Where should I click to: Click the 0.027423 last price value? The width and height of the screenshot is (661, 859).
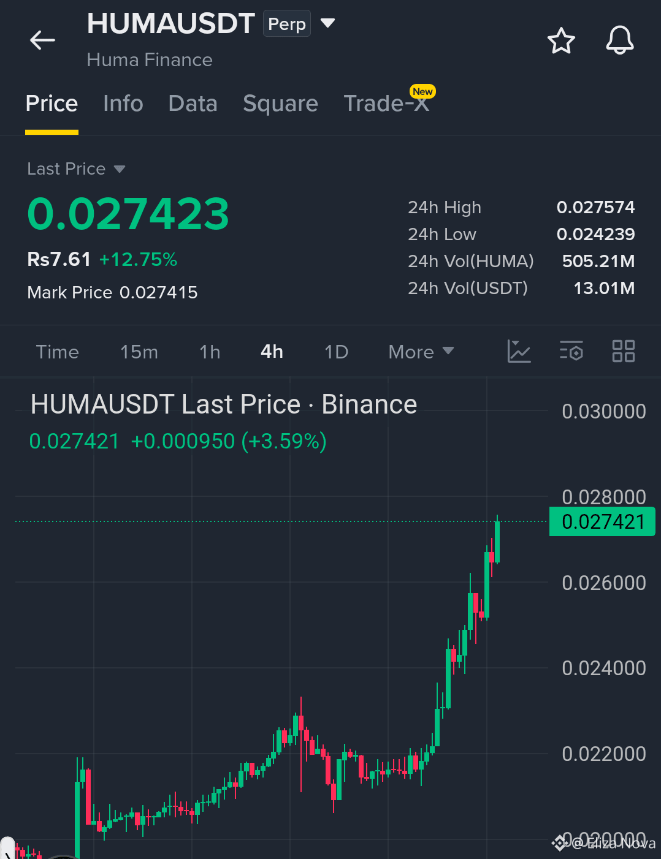pyautogui.click(x=128, y=214)
